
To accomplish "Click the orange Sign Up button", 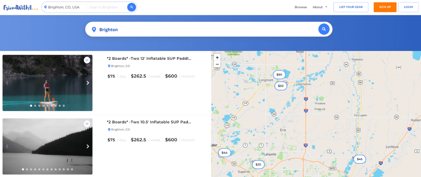I will click(x=385, y=7).
